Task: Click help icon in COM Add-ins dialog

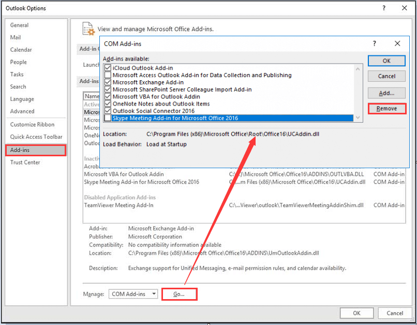Action: pos(375,43)
